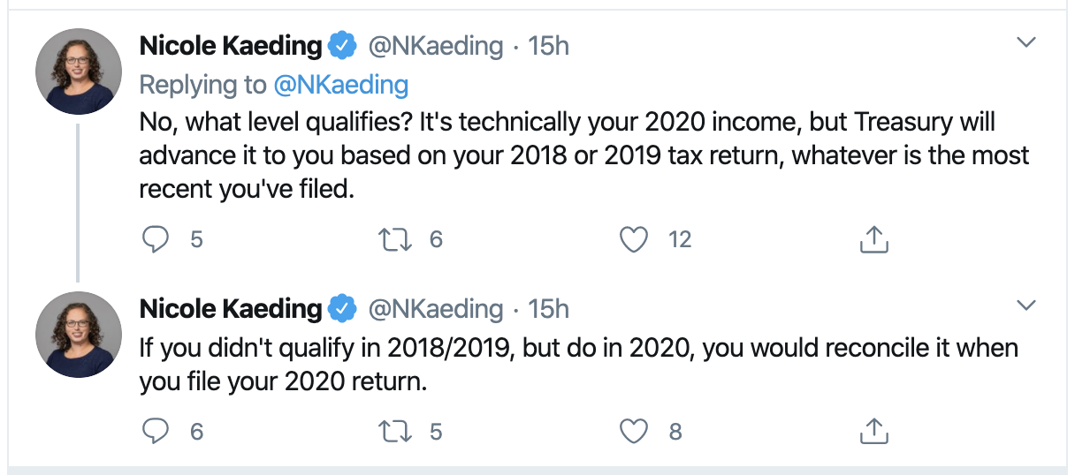The height and width of the screenshot is (475, 1075).
Task: Open the first tweet's 15h timestamp
Action: tap(548, 46)
